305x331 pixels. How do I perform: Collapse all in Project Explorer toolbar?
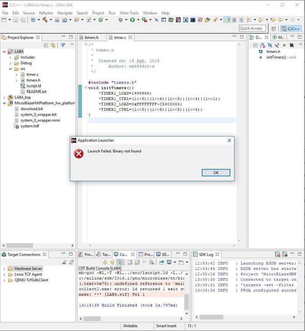46,45
